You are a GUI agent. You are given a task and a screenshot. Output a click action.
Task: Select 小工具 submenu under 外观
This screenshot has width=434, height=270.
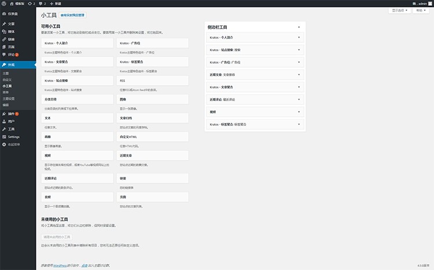(7, 86)
